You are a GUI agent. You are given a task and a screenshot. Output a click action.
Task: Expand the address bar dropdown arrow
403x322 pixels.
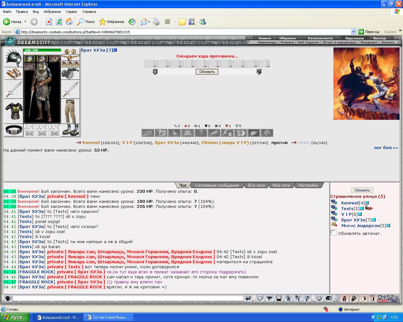[353, 32]
